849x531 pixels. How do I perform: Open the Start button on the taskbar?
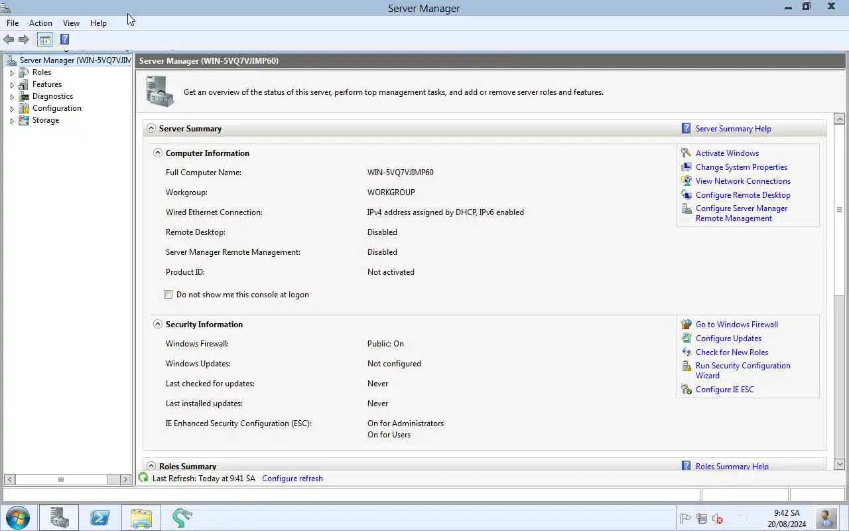(x=18, y=517)
